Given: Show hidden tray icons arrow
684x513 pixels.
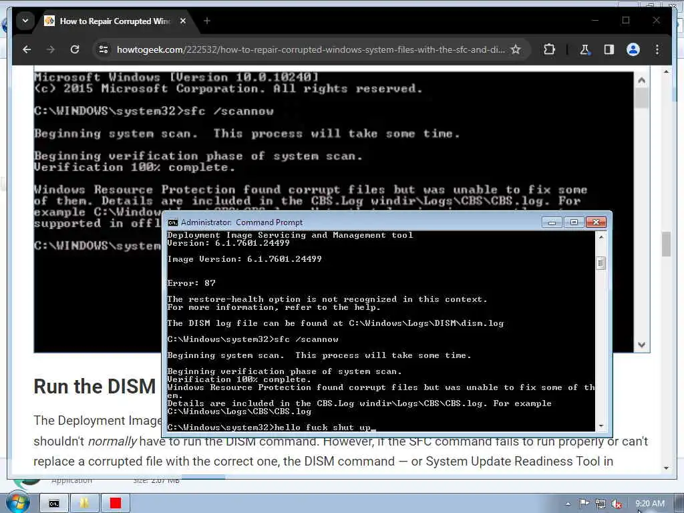Looking at the screenshot, I should [568, 504].
